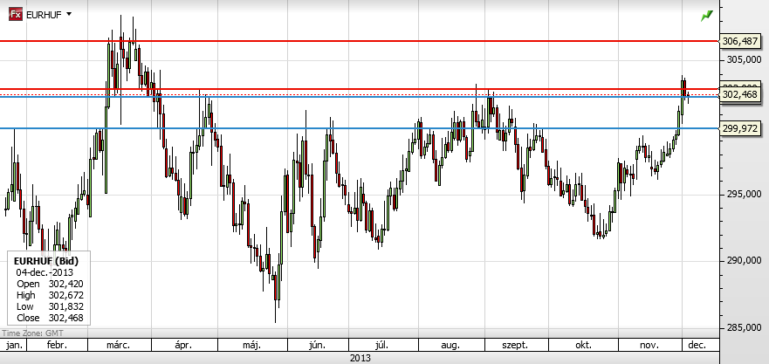Click the Close 302,468 value
The width and height of the screenshot is (769, 364).
65,318
